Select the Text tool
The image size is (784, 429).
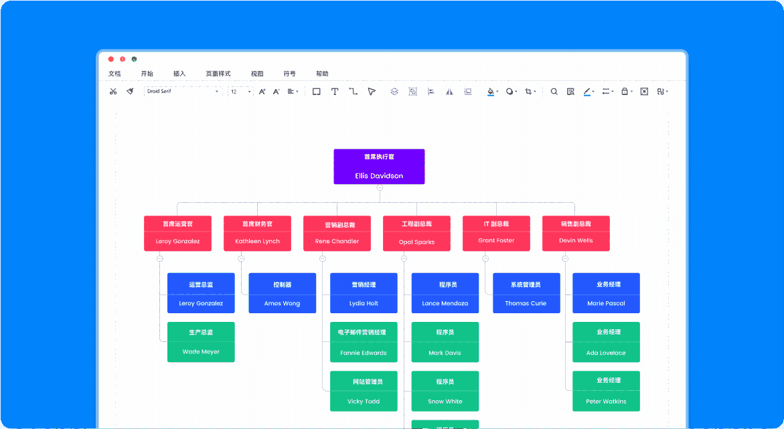(x=335, y=92)
